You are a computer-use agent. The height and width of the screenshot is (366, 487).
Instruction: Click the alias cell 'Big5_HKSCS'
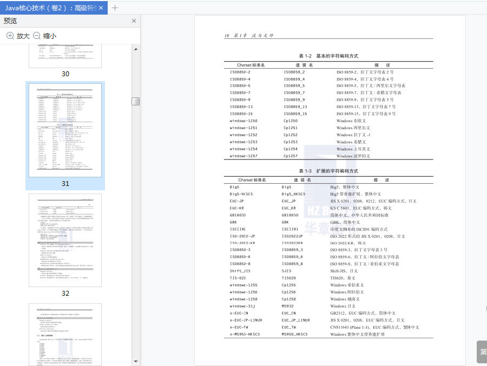[x=293, y=194]
